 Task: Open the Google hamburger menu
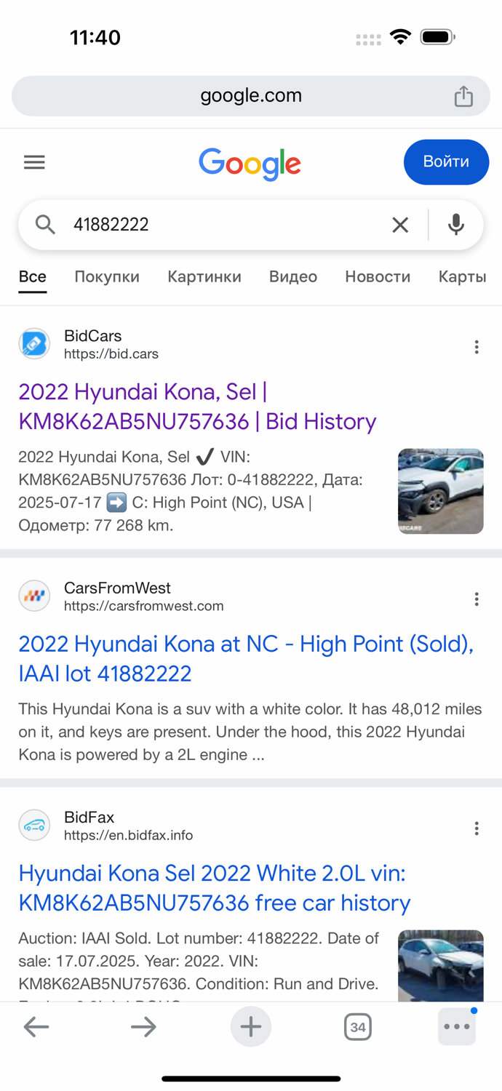pyautogui.click(x=34, y=162)
